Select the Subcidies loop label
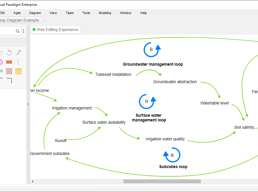Screen dimensions: 258x192 tap(173, 167)
